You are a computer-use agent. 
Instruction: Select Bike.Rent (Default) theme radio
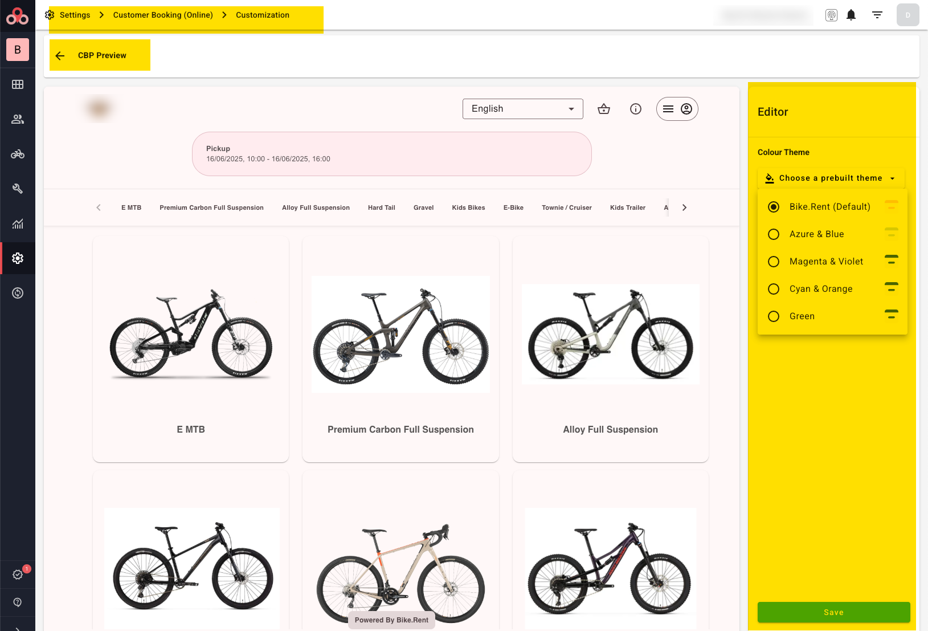click(x=774, y=207)
